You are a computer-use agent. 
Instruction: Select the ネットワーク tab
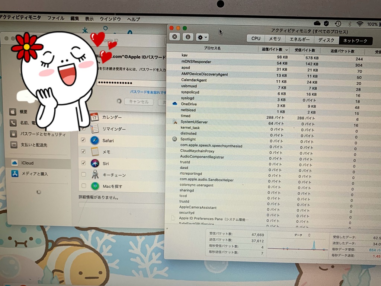pos(355,41)
